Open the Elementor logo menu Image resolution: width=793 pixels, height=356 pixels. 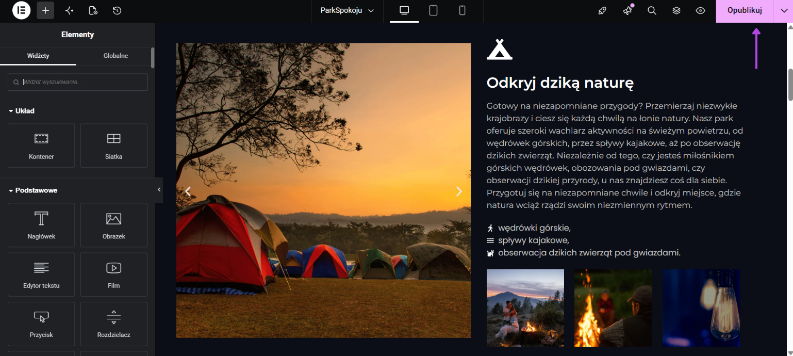point(21,10)
